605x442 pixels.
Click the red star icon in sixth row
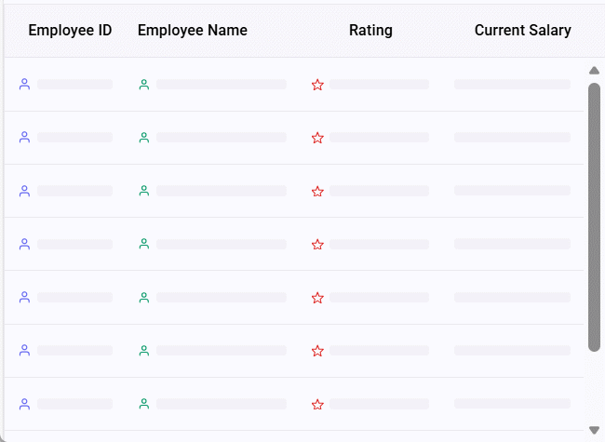coord(317,351)
